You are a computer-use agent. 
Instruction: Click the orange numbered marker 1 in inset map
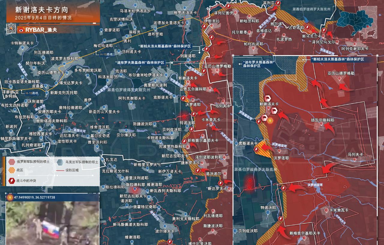point(270,121)
